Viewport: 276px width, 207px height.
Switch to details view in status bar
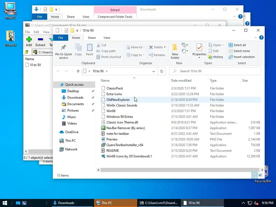point(254,175)
